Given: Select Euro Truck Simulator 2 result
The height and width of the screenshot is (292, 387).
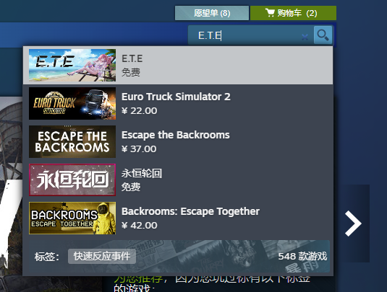Looking at the screenshot, I should [178, 104].
